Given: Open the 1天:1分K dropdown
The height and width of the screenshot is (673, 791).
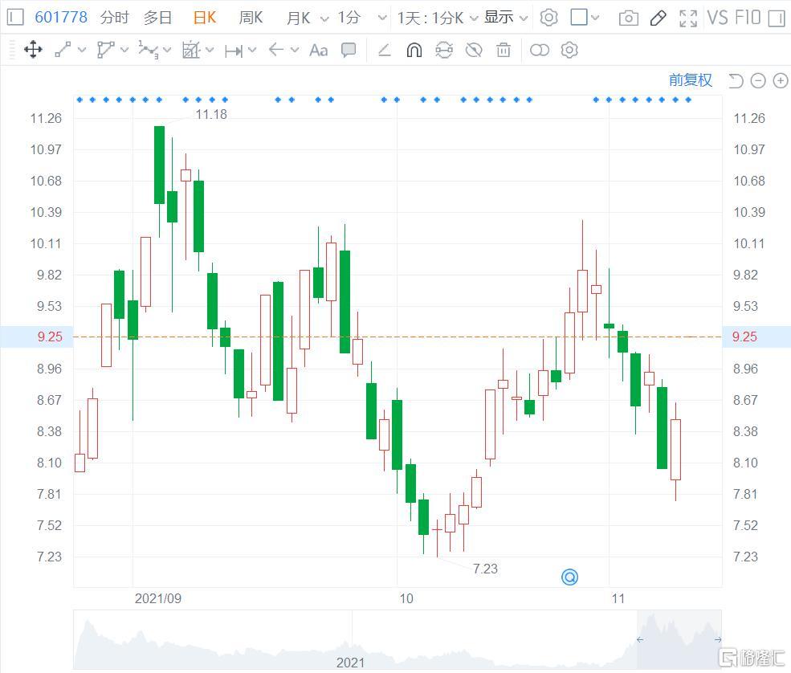Looking at the screenshot, I should point(437,18).
